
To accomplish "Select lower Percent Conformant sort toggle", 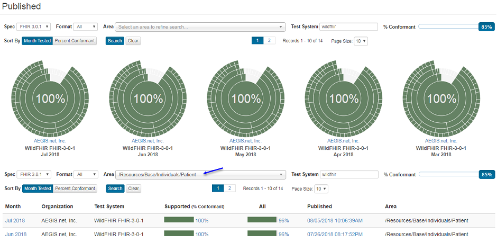I will tap(76, 189).
